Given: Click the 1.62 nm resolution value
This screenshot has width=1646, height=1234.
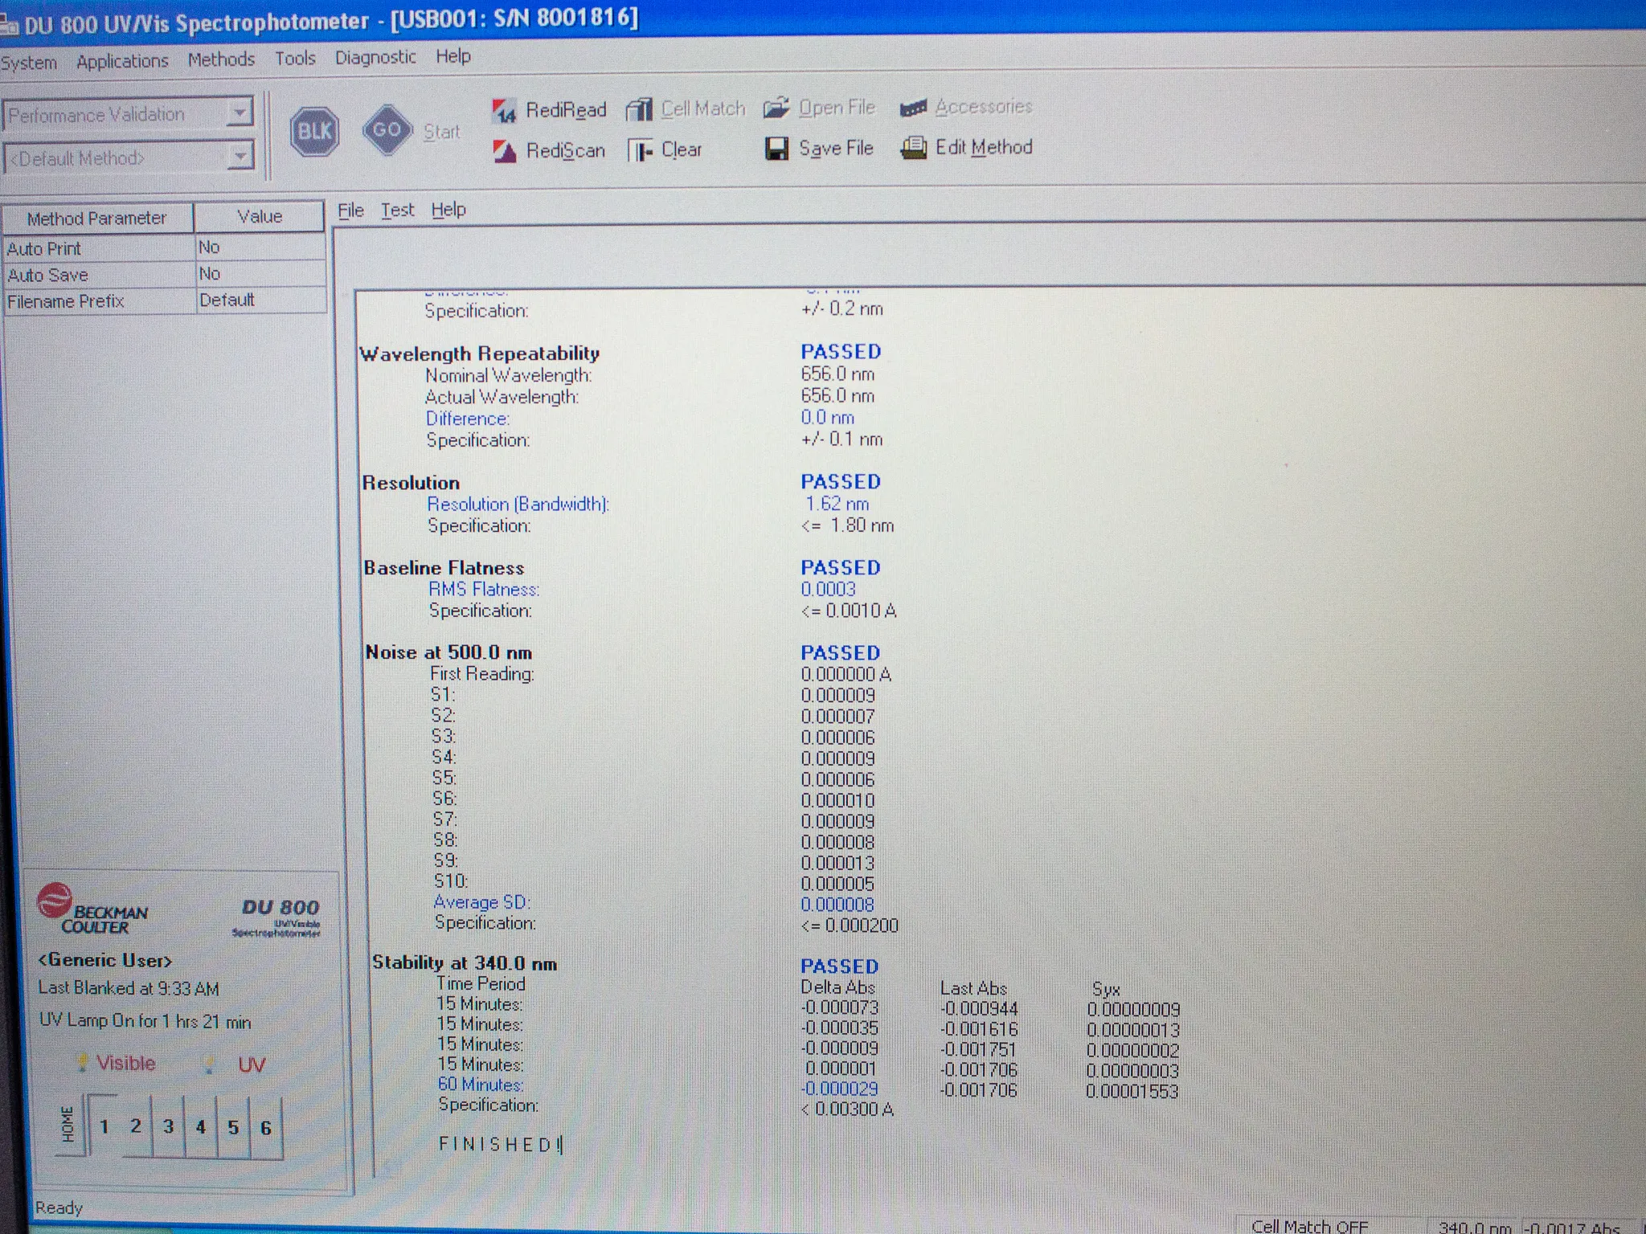Looking at the screenshot, I should (837, 504).
